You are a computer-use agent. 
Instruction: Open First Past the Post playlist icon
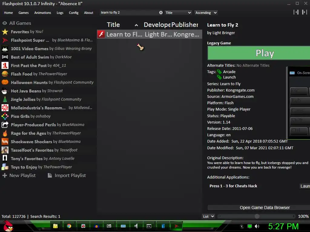point(5,66)
